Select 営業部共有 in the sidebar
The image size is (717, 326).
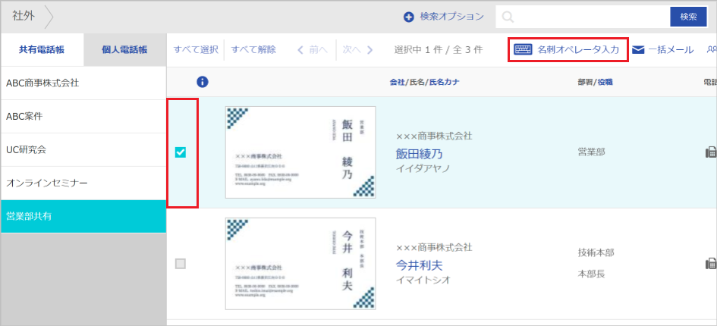coord(83,216)
